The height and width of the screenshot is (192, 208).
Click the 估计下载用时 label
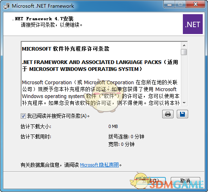36,137
